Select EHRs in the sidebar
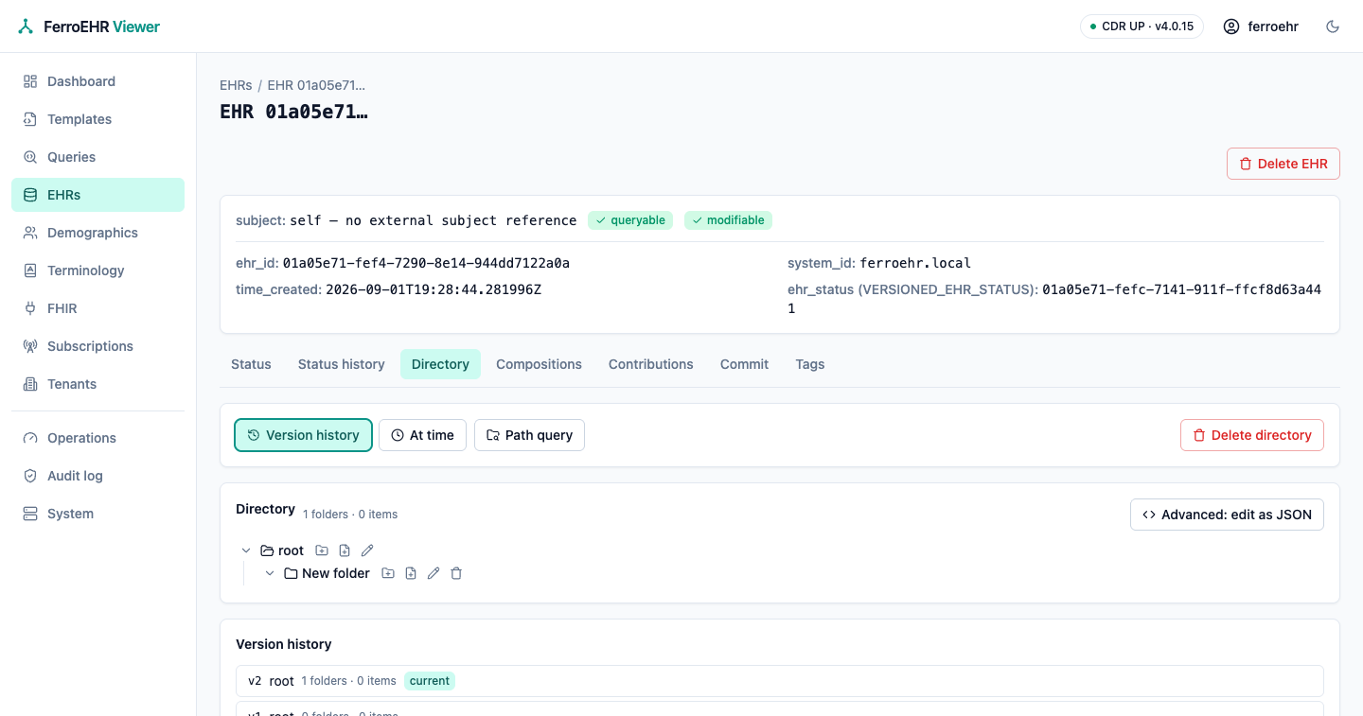 [x=97, y=195]
